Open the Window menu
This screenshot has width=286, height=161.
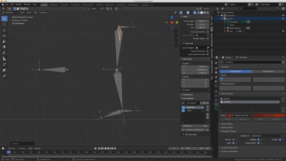27,4
